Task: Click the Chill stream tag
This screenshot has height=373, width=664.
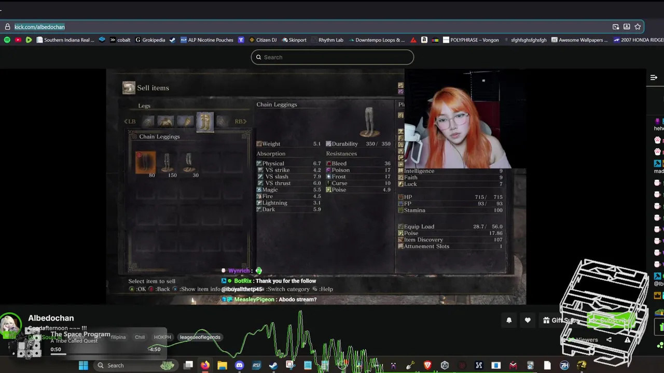Action: click(140, 337)
